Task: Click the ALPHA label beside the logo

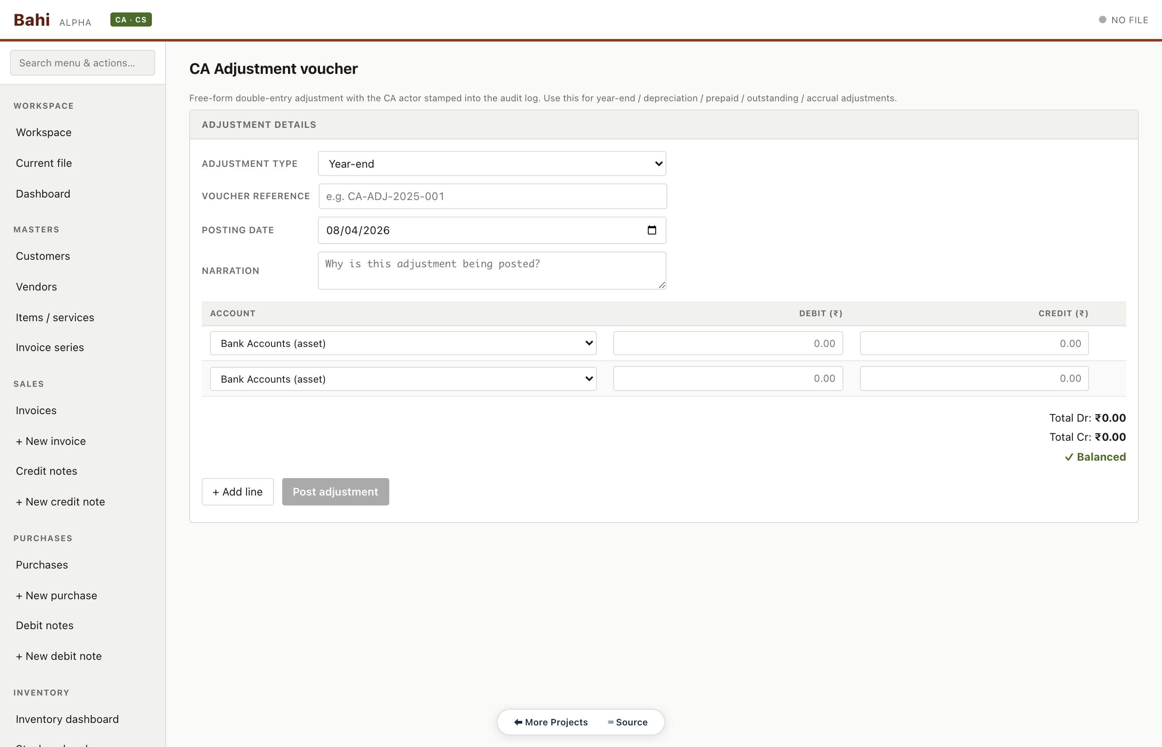Action: (75, 22)
